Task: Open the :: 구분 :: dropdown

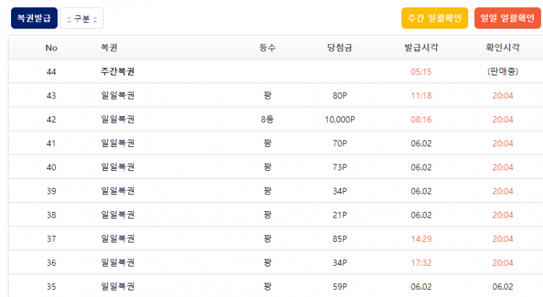Action: click(82, 18)
